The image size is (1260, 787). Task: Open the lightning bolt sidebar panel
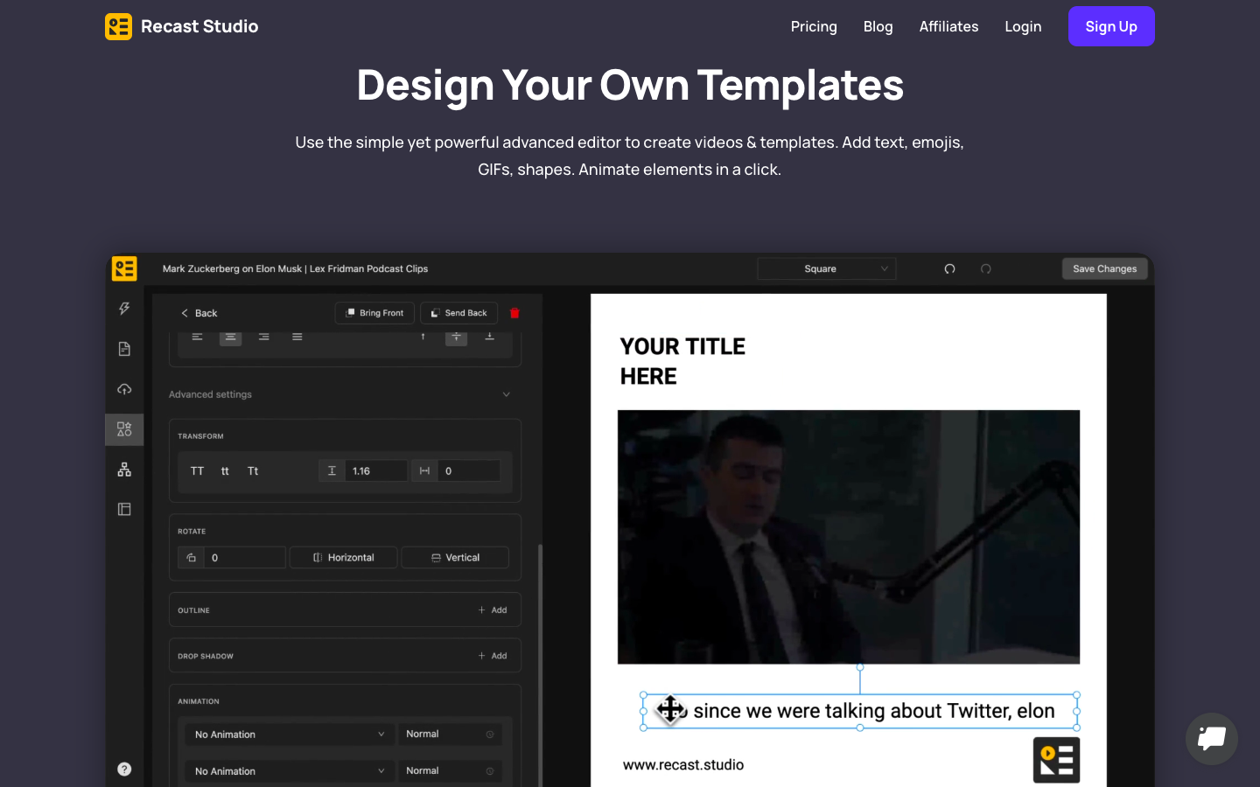(124, 309)
